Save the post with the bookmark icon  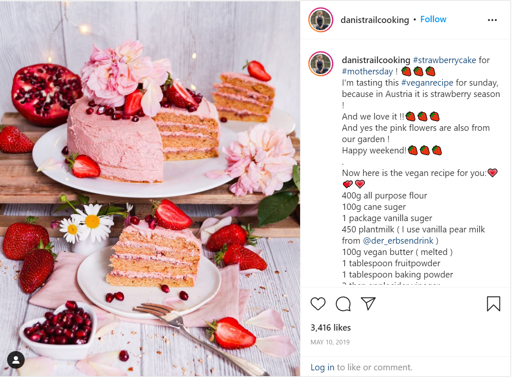(x=494, y=304)
